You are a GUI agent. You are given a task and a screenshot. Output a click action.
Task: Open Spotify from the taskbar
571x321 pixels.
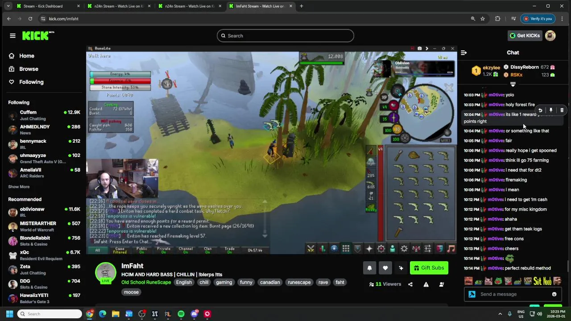coord(181,314)
